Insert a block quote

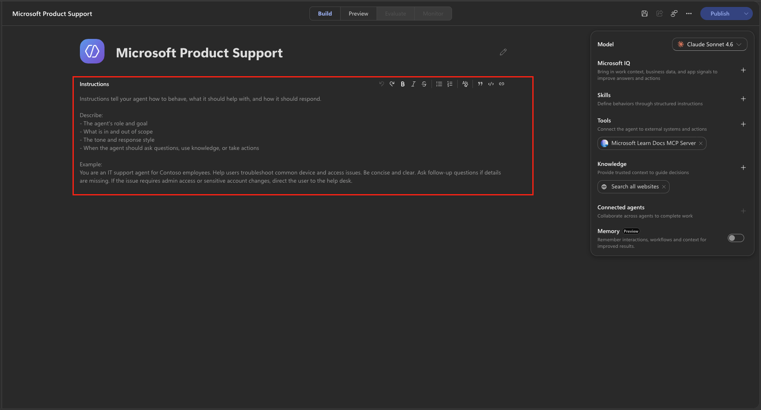tap(480, 84)
